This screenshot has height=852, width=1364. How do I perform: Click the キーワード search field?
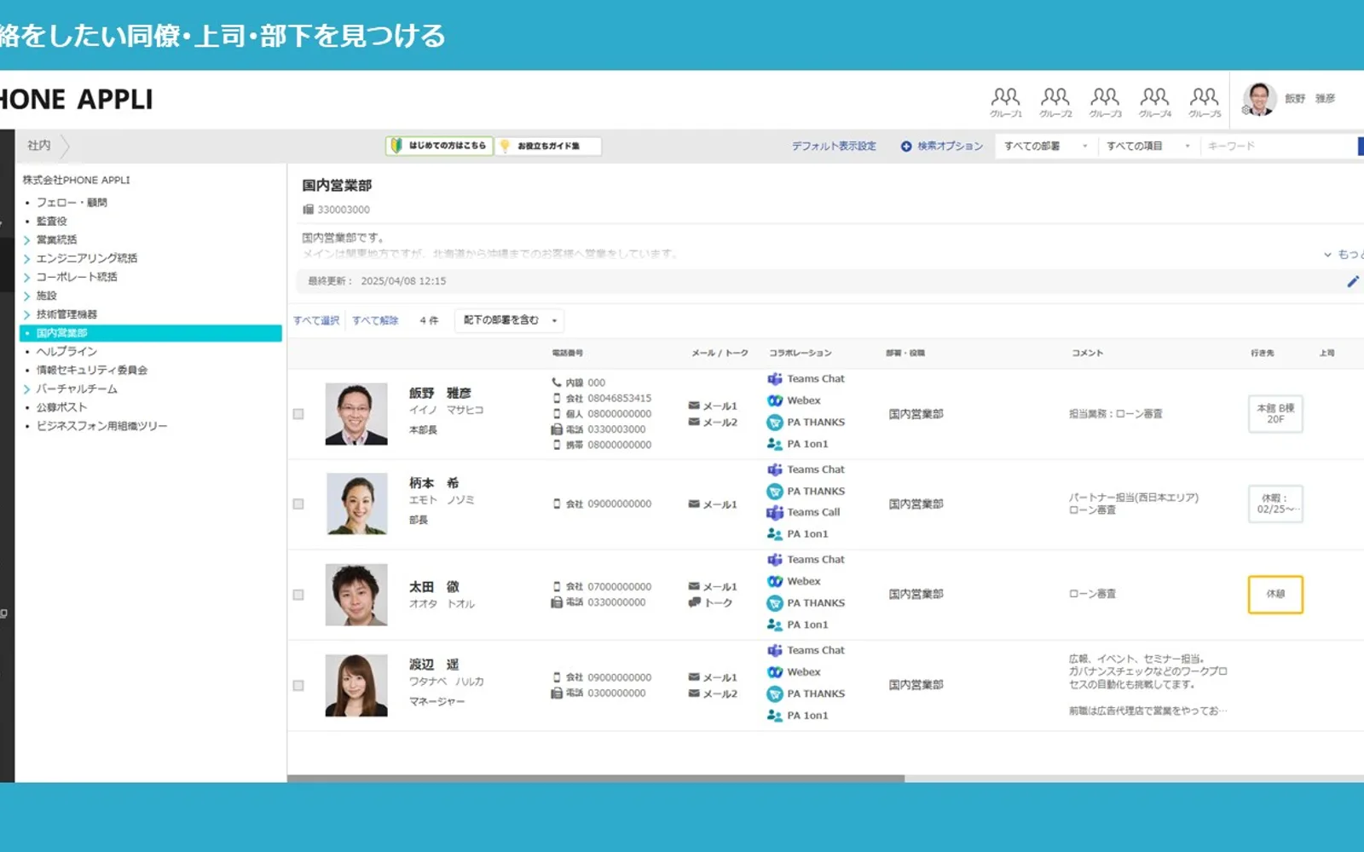[x=1277, y=147]
